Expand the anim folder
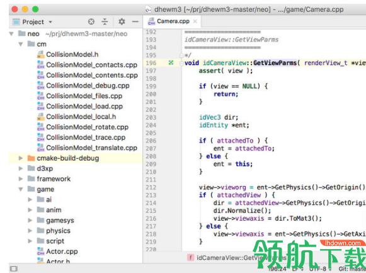The height and width of the screenshot is (273, 366). [30, 210]
